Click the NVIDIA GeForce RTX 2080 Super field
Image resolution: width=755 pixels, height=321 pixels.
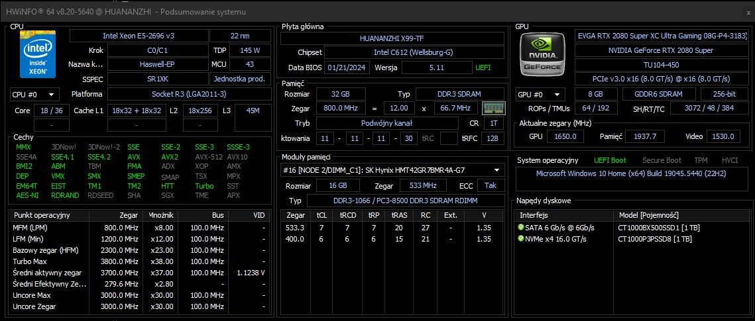662,50
